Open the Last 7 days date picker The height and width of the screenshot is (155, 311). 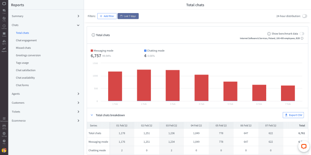(128, 16)
